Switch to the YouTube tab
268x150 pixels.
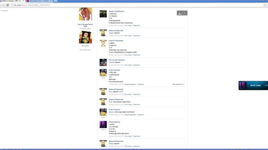pos(39,1)
